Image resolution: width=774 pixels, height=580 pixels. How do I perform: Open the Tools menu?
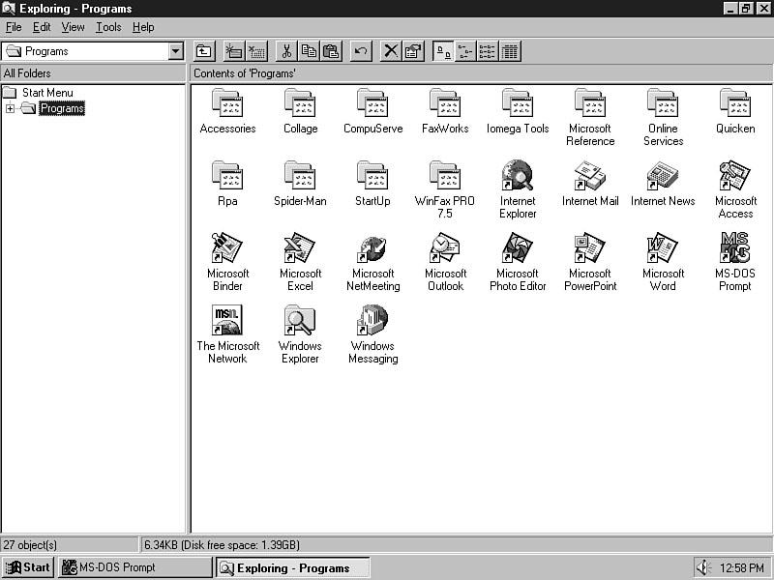coord(108,27)
